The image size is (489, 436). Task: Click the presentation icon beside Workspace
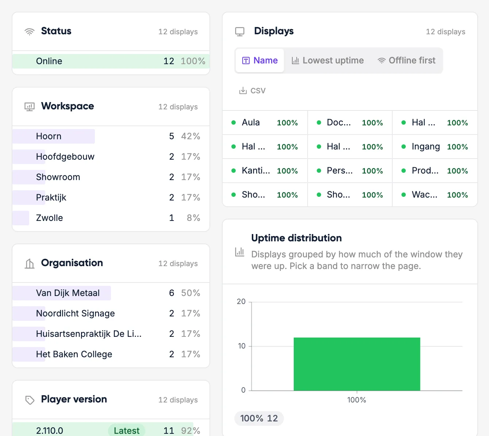[x=30, y=107]
